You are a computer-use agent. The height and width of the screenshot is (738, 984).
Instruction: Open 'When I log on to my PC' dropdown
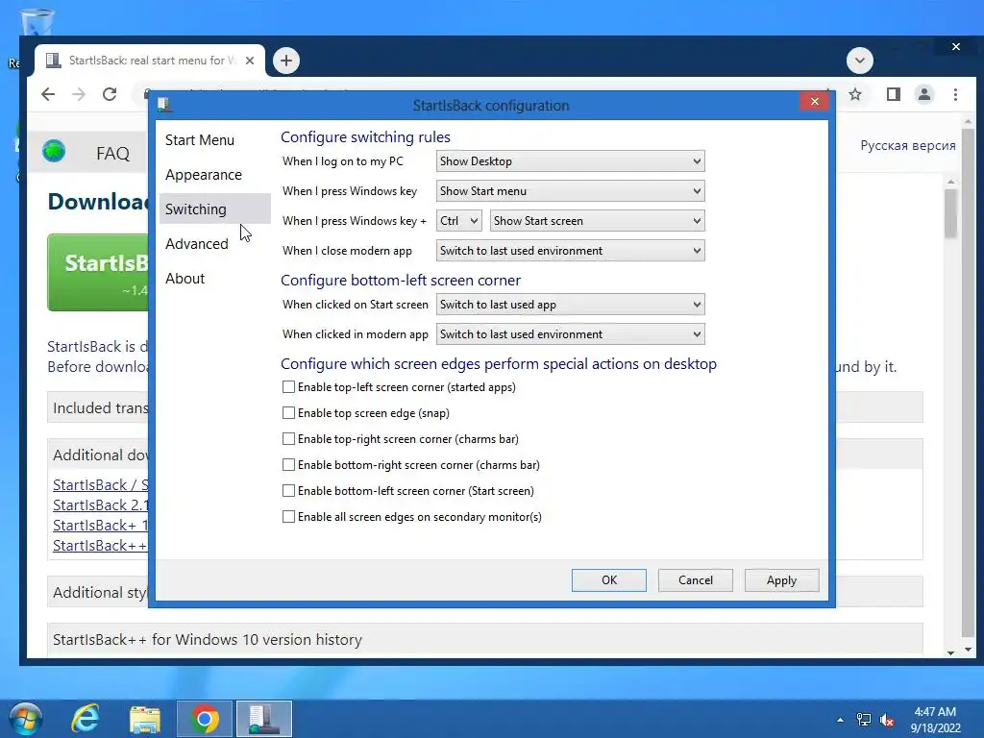tap(570, 161)
